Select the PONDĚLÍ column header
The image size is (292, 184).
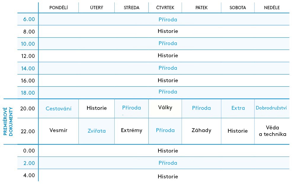coord(58,8)
